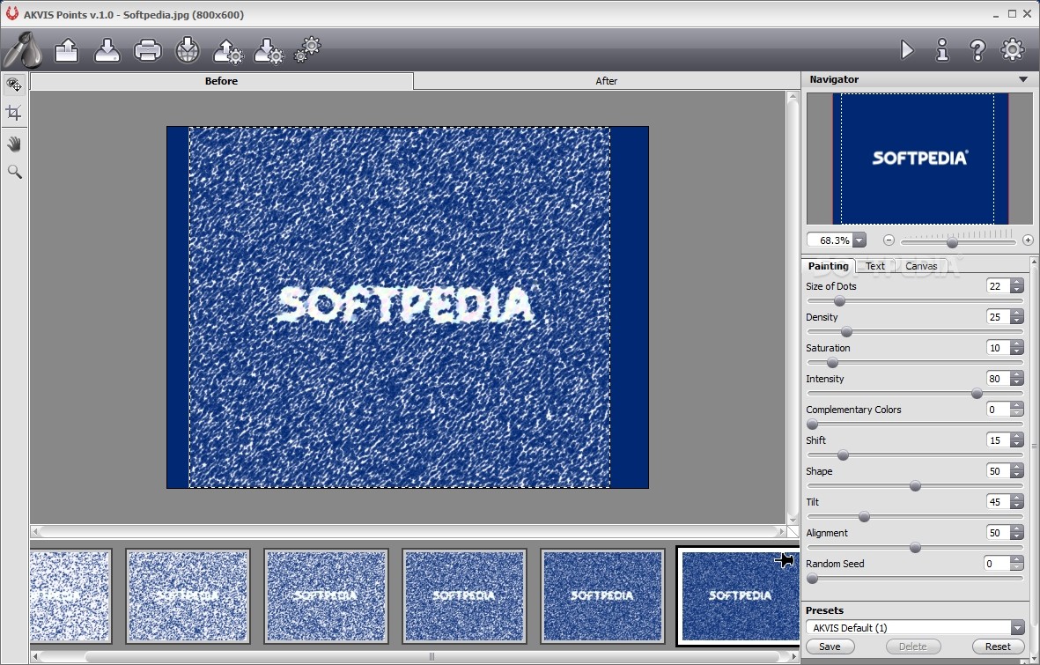Open the Text tab
The image size is (1040, 665).
pos(874,265)
